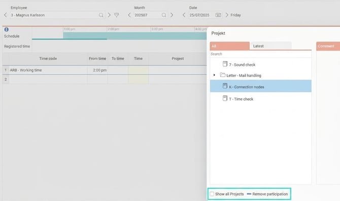Click the Project column header

178,59
